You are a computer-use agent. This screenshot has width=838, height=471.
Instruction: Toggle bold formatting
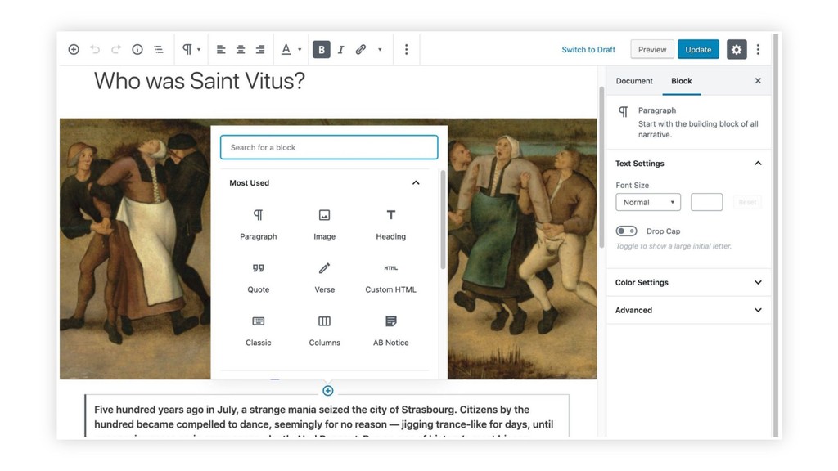(321, 49)
